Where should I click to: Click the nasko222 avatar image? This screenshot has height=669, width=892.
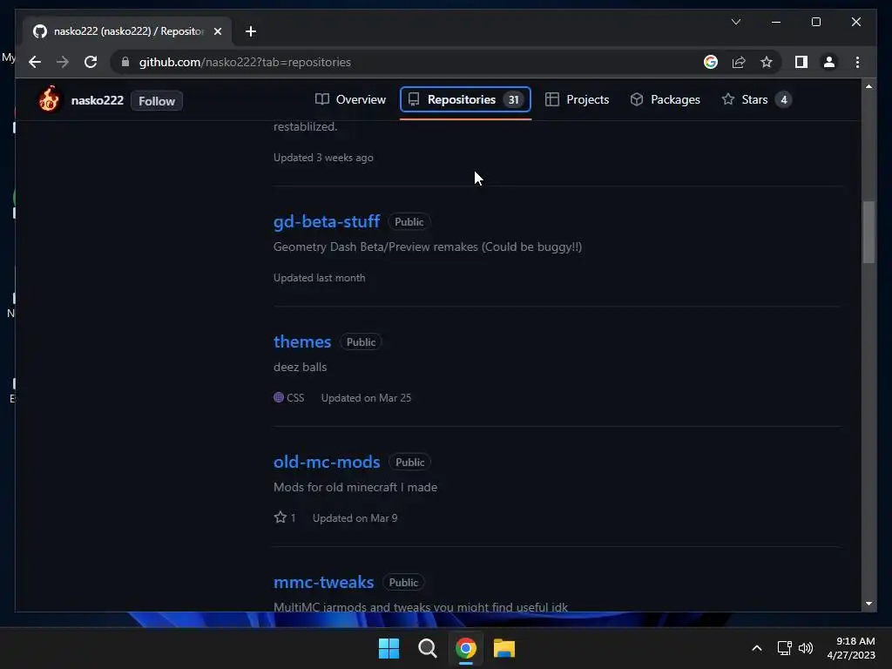click(49, 99)
